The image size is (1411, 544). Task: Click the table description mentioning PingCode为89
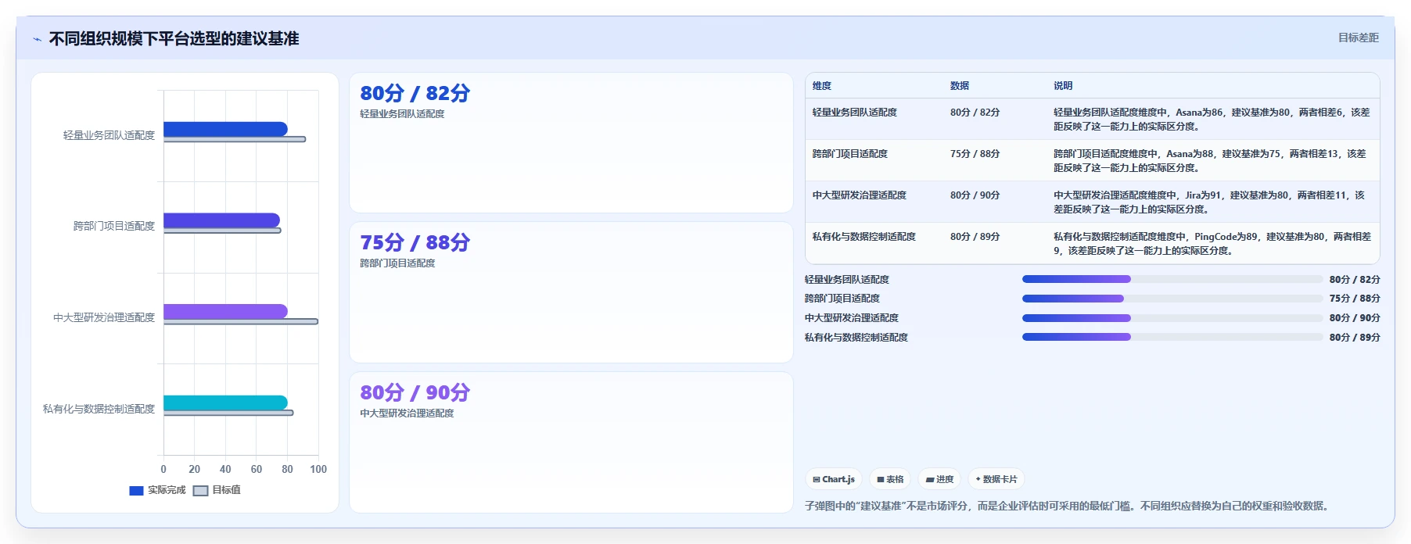1212,244
